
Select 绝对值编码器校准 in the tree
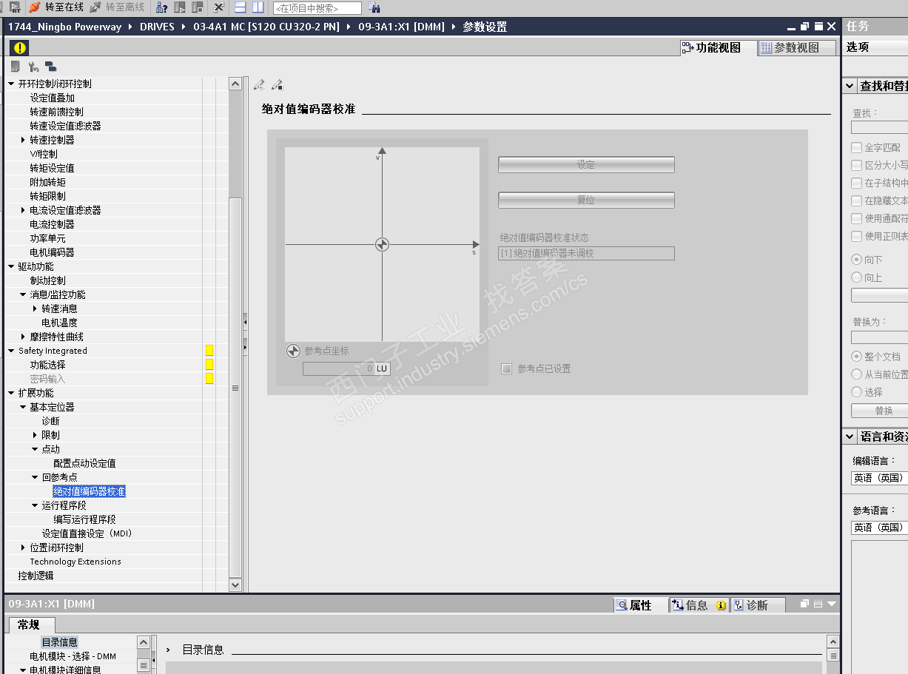click(x=89, y=491)
